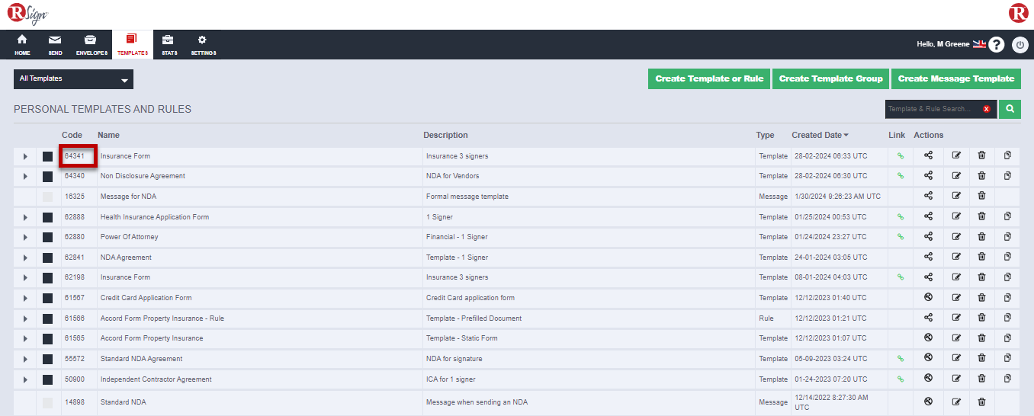Clear search with the red X icon
Screen dimensions: 1034x416
point(986,109)
